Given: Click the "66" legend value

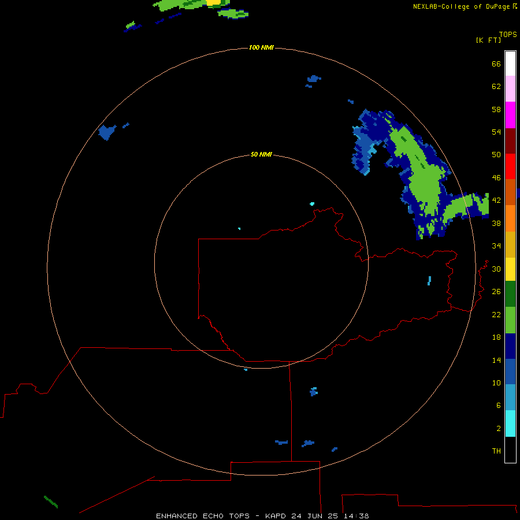Looking at the screenshot, I should pyautogui.click(x=496, y=64).
